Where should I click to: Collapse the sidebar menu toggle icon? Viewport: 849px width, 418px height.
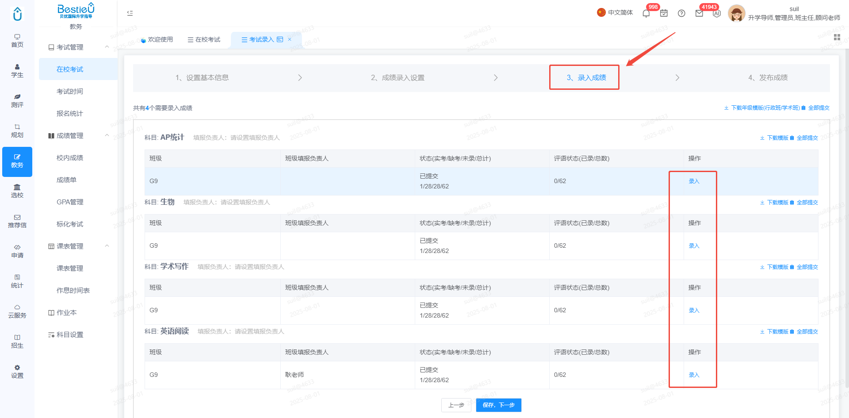tap(130, 13)
